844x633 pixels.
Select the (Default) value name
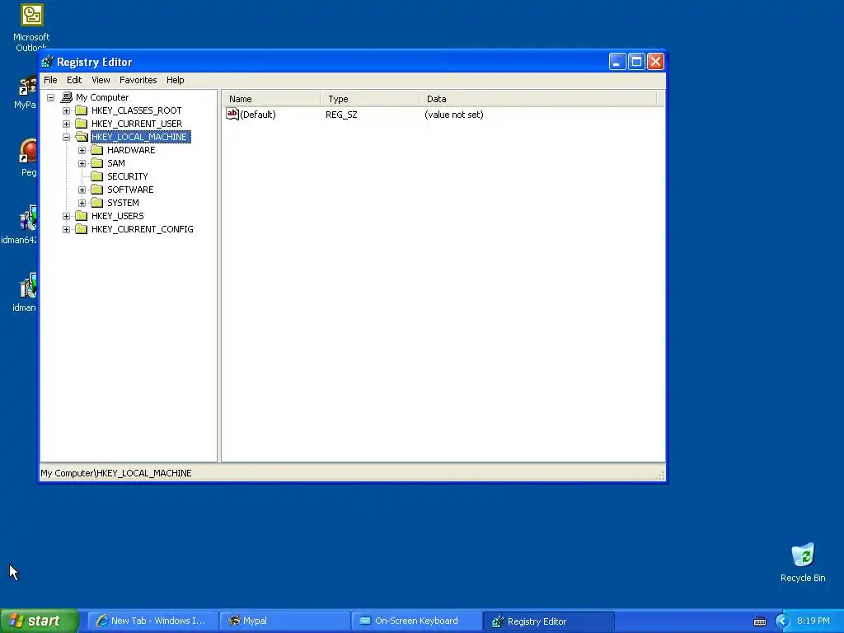(x=258, y=115)
